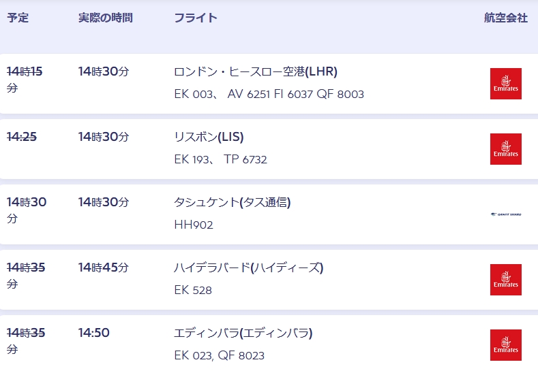Click the actual time 14:50 for Edinburgh
538x373 pixels.
(x=94, y=333)
